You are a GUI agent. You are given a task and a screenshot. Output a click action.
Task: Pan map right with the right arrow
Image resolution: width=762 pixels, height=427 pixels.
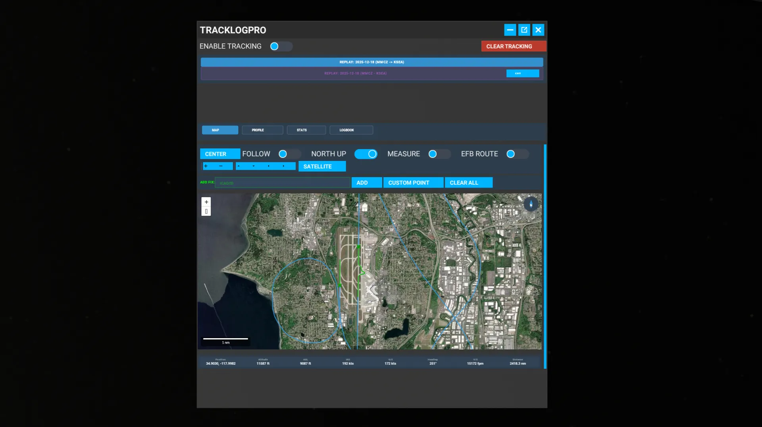pos(283,166)
